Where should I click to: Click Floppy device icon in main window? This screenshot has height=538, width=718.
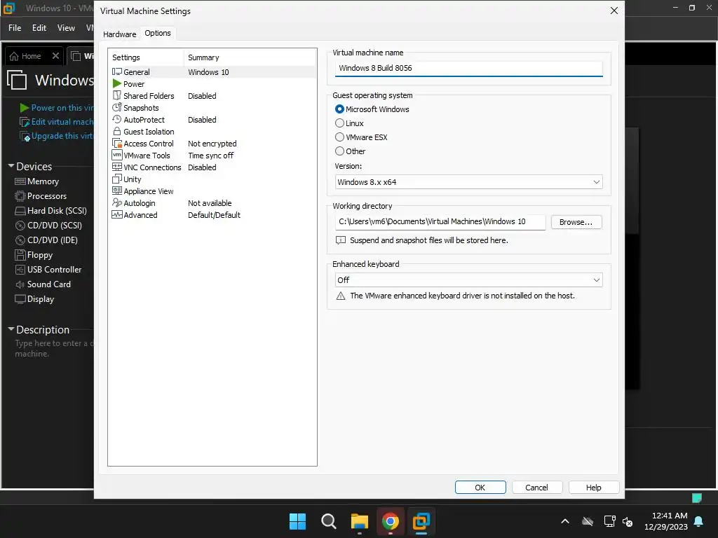20,255
